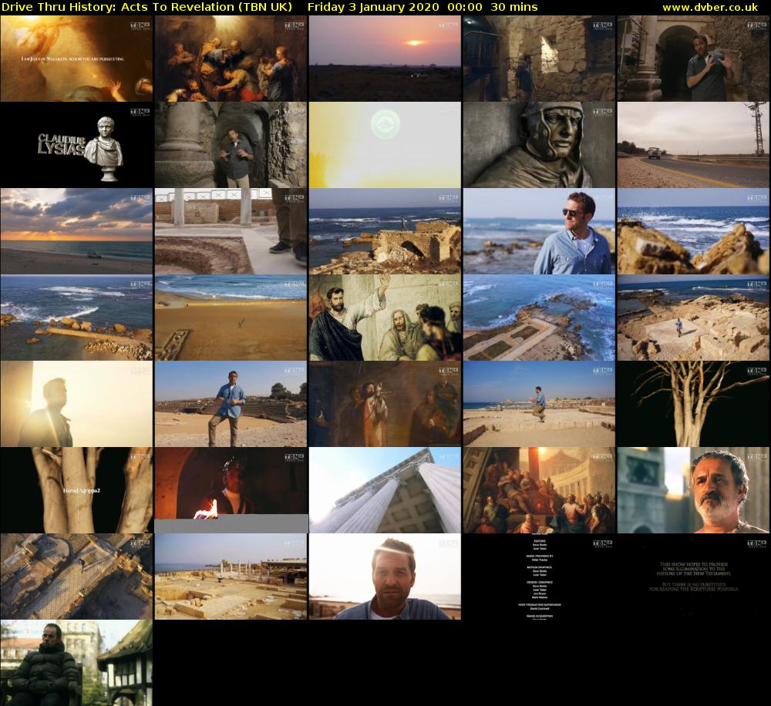This screenshot has height=706, width=771.
Task: Click the www.dvber.co.uk link text
Action: coord(710,8)
